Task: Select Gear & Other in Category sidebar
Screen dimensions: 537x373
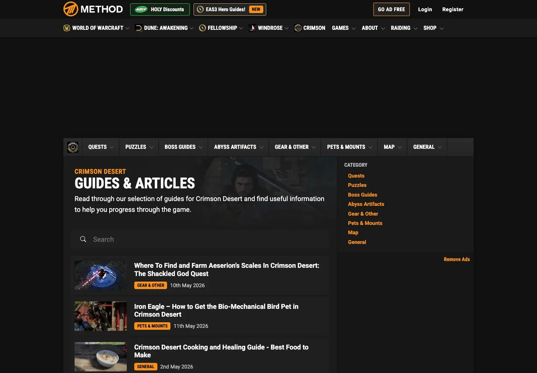Action: (363, 214)
